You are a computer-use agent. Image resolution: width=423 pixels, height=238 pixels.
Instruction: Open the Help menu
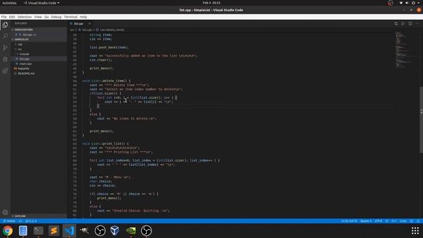coord(83,17)
